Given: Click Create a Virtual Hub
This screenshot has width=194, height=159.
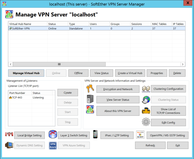Looking at the screenshot, I should tap(130, 73).
